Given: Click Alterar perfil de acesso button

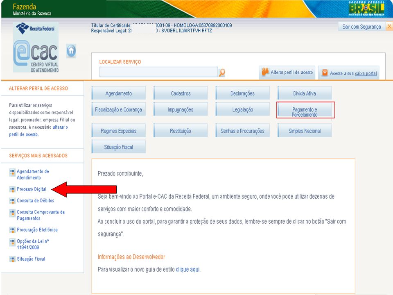Looking at the screenshot, I should (287, 73).
